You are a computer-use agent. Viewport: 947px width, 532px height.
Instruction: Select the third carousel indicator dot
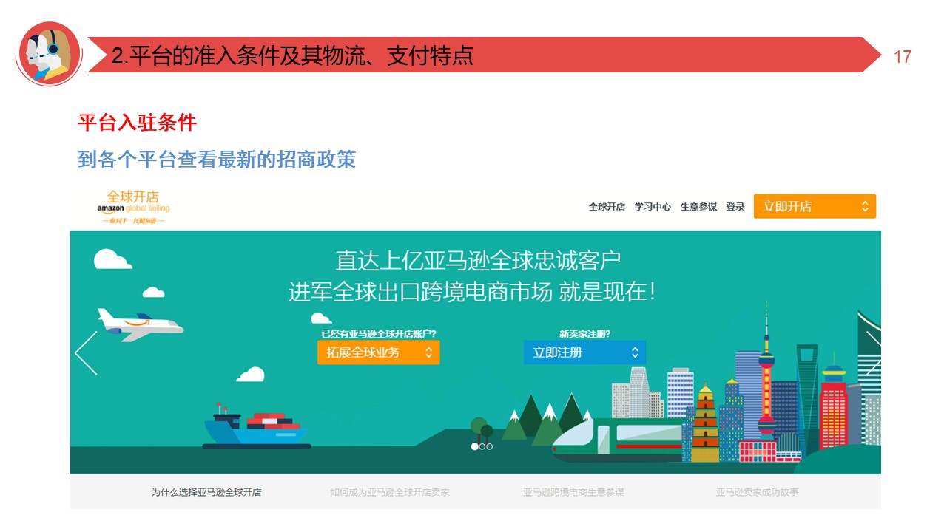489,446
